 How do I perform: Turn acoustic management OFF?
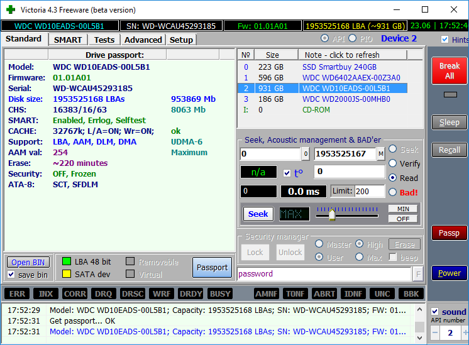point(403,219)
